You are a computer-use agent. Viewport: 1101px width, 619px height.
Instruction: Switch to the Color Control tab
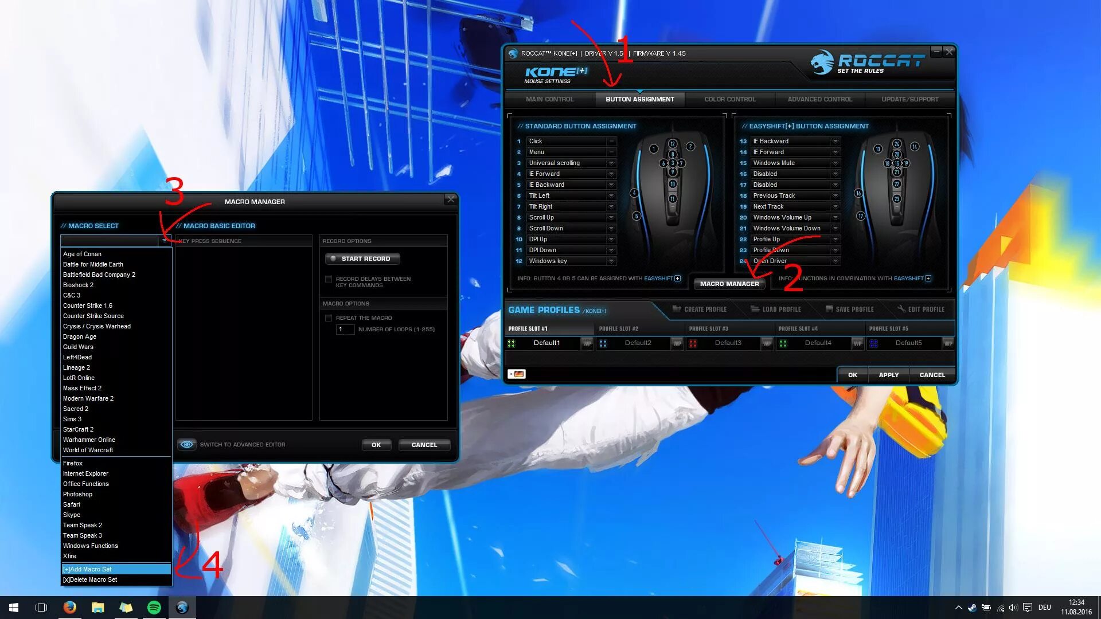[729, 99]
